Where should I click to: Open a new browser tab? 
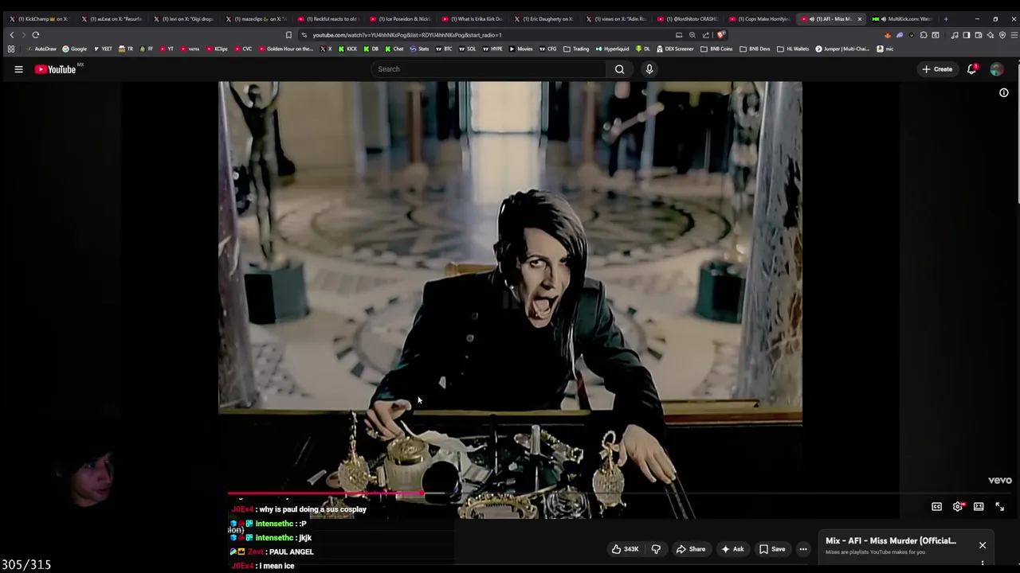coord(946,19)
